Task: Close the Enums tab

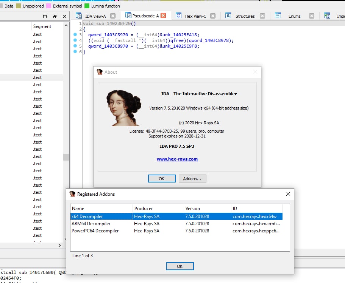Action: (312, 16)
